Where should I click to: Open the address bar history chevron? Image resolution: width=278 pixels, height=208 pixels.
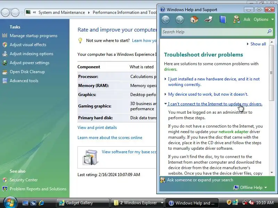coord(34,12)
